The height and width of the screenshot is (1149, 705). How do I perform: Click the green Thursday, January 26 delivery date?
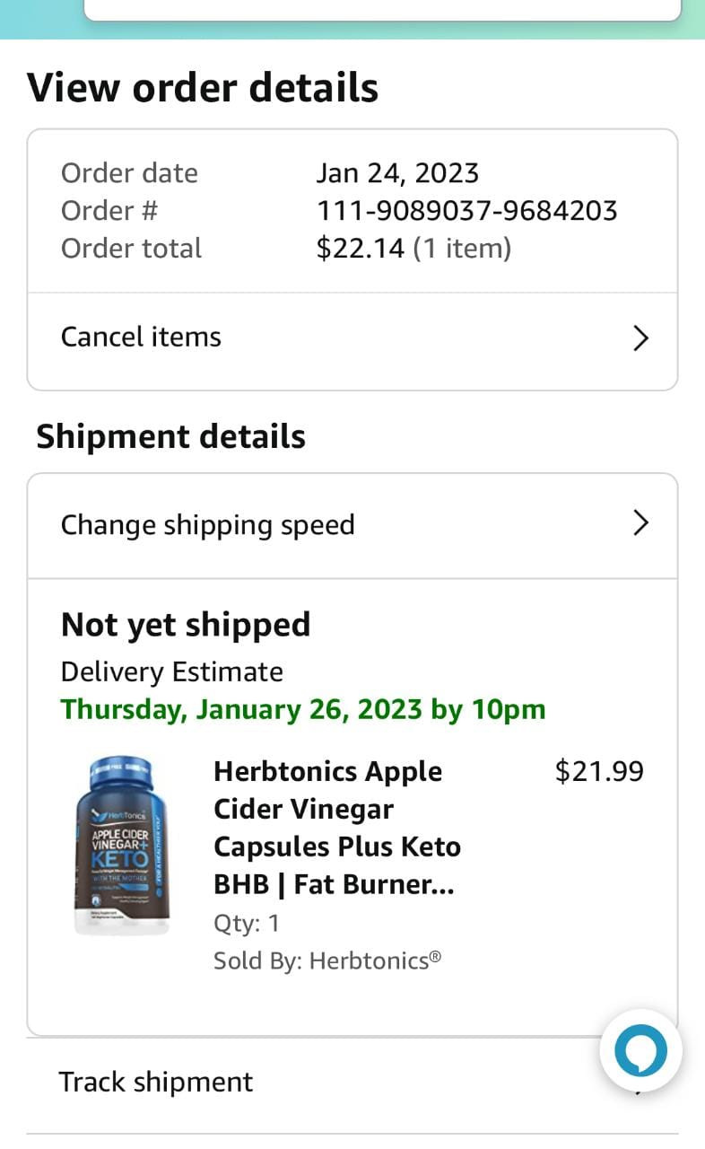(303, 710)
